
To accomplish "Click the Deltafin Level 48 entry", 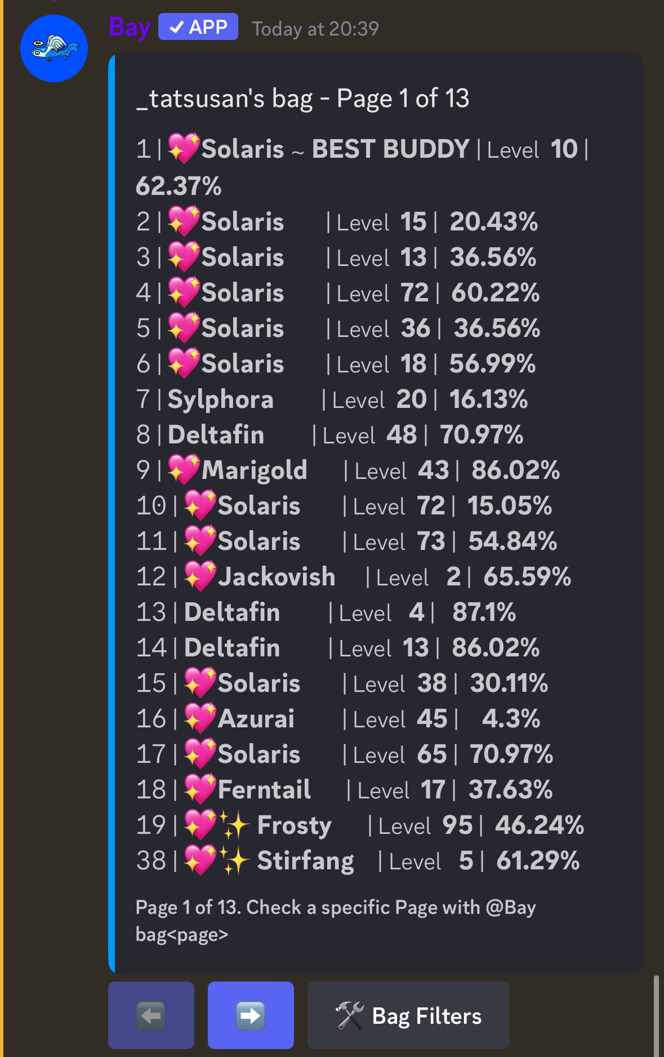I will pyautogui.click(x=216, y=435).
